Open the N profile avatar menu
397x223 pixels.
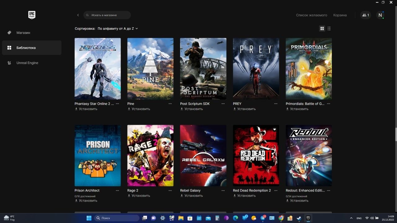[380, 15]
